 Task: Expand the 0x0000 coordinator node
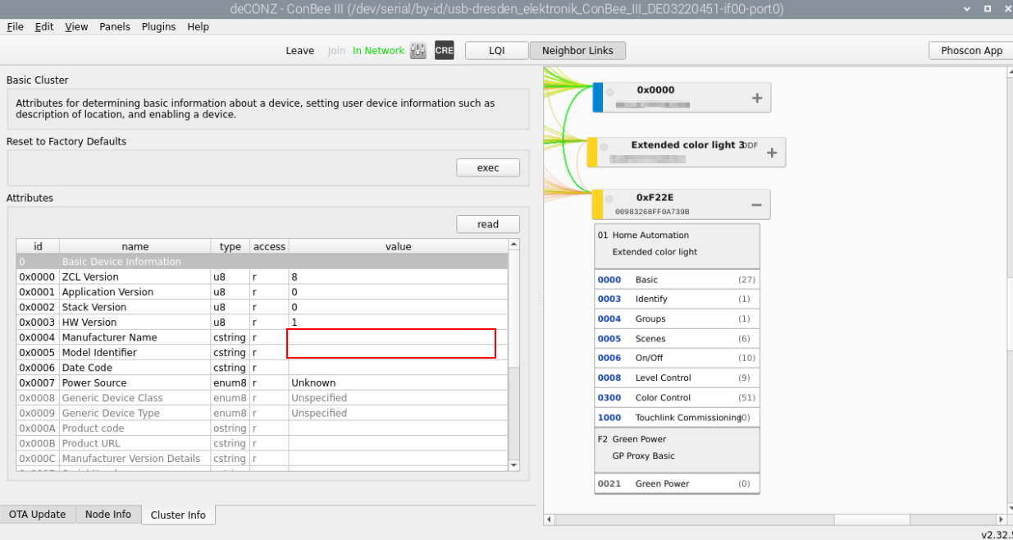756,98
